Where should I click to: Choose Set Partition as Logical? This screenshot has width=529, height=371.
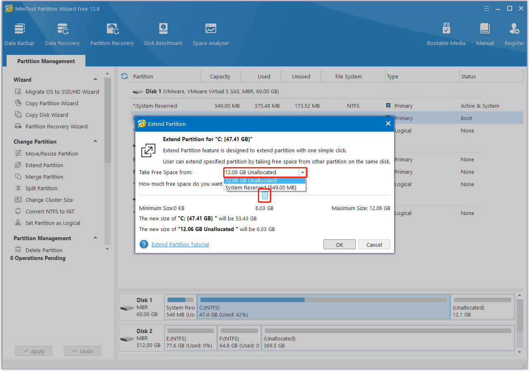tap(47, 223)
